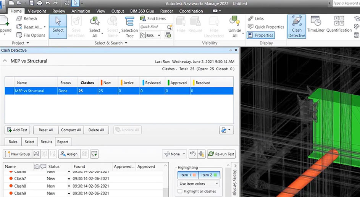
Task: Open the BIM 360 Glue ribbon tab
Action: [x=142, y=11]
